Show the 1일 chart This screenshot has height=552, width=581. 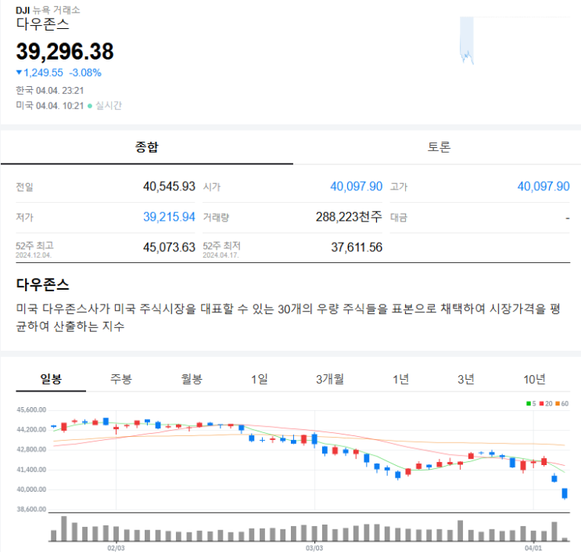(x=260, y=379)
